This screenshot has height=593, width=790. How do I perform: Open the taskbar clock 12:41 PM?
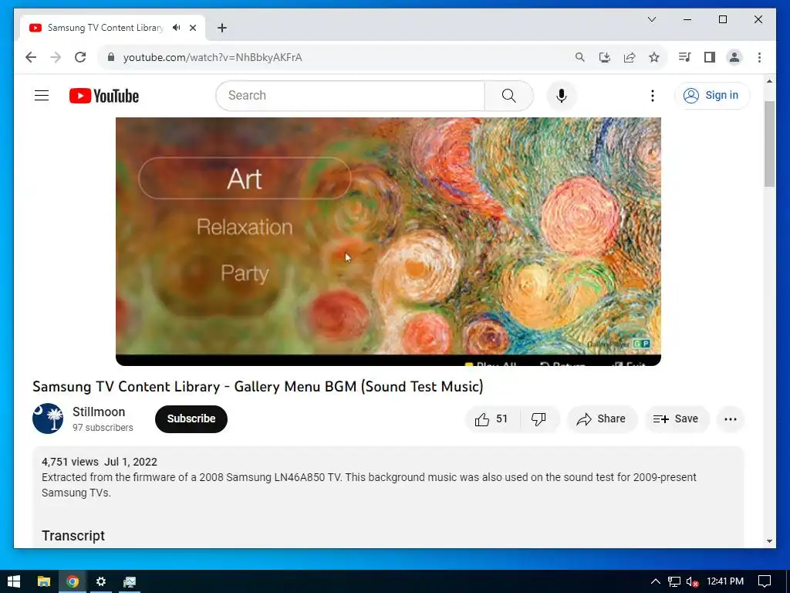[725, 581]
